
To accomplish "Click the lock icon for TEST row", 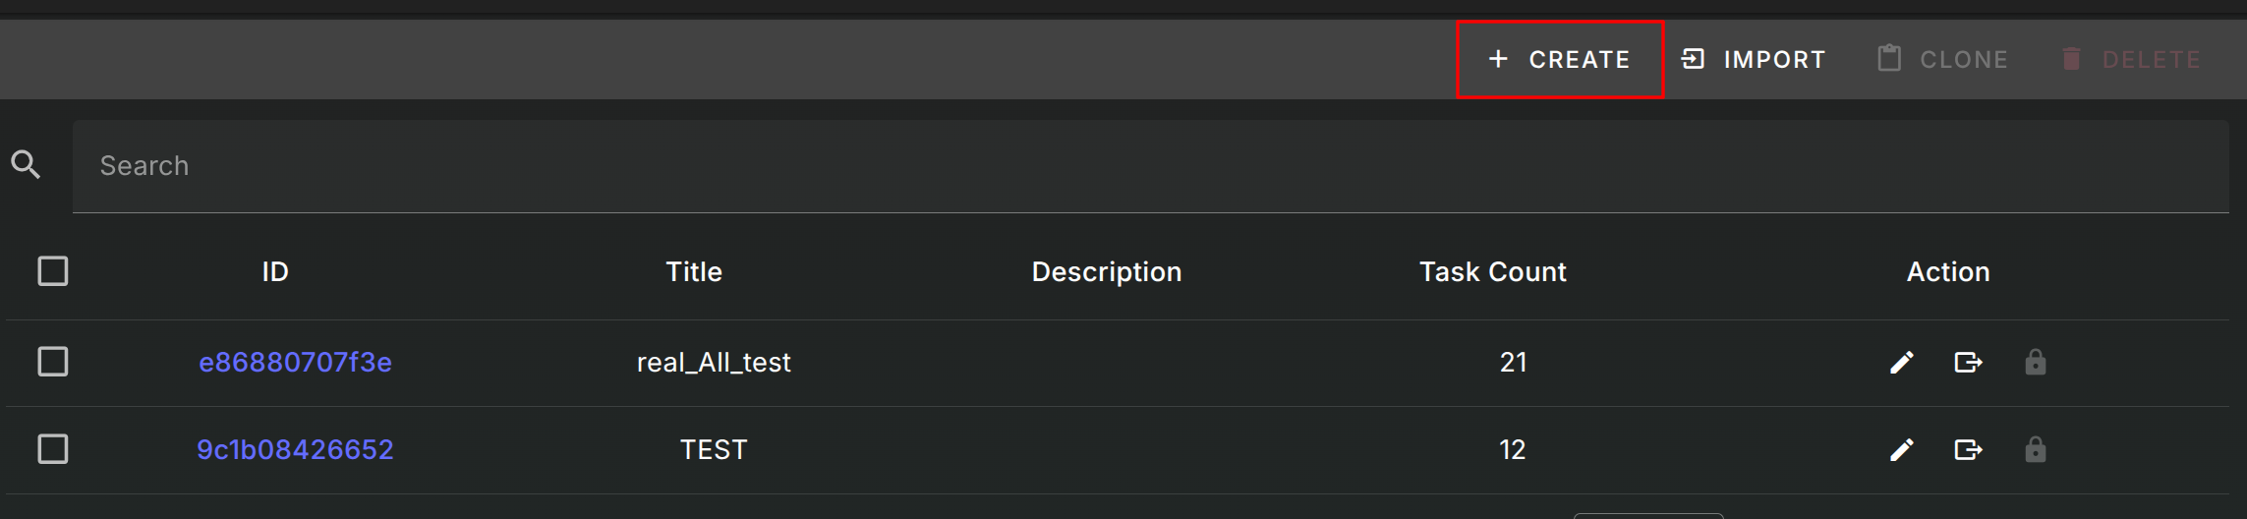I will (x=2035, y=450).
